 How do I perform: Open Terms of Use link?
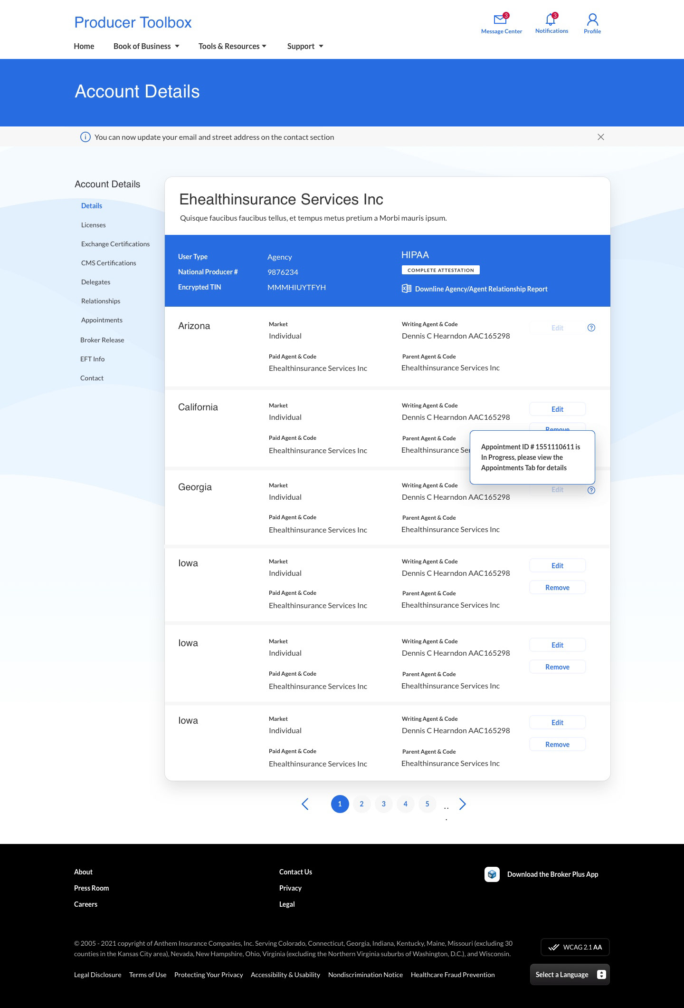click(x=148, y=975)
